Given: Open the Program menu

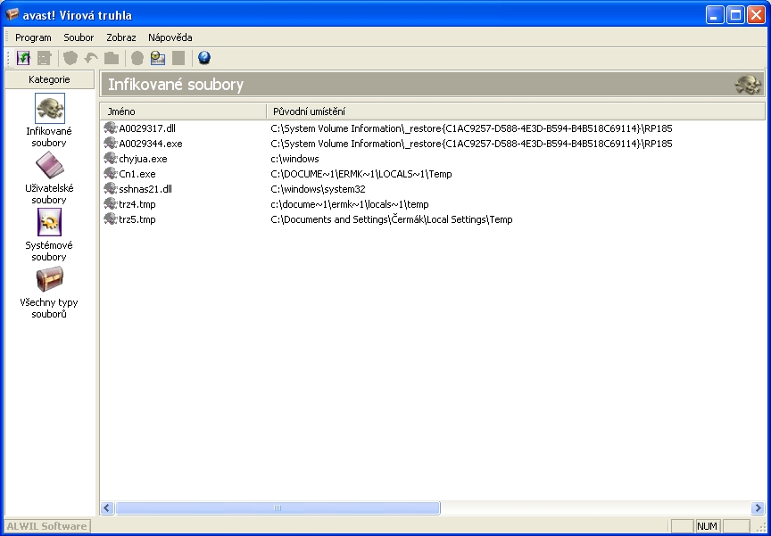Looking at the screenshot, I should [x=33, y=37].
